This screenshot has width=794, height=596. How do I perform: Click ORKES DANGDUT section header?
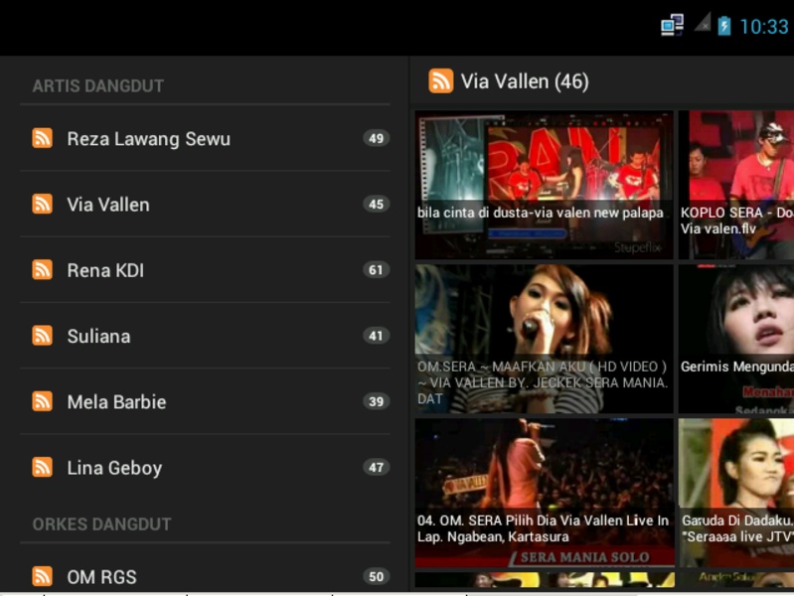pyautogui.click(x=101, y=524)
